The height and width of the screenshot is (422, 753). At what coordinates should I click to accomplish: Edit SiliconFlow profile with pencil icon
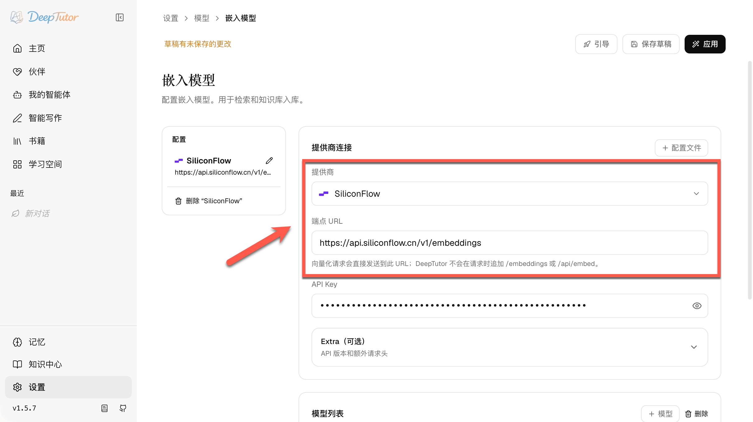(x=269, y=161)
